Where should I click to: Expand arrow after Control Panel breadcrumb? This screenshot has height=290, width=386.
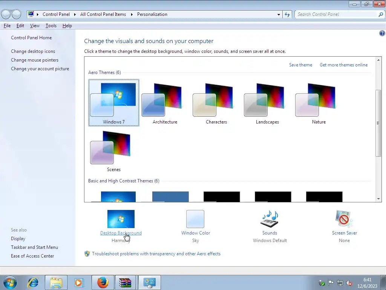[75, 14]
